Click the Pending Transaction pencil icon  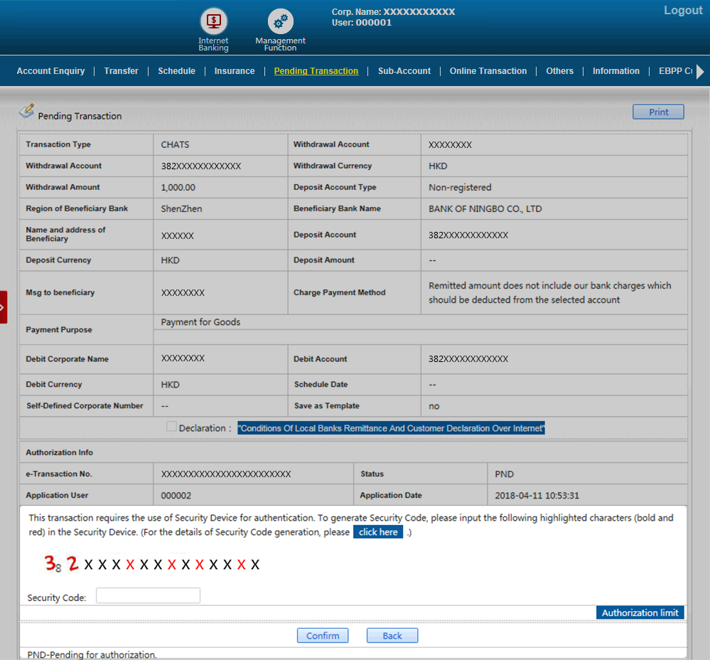click(x=26, y=111)
